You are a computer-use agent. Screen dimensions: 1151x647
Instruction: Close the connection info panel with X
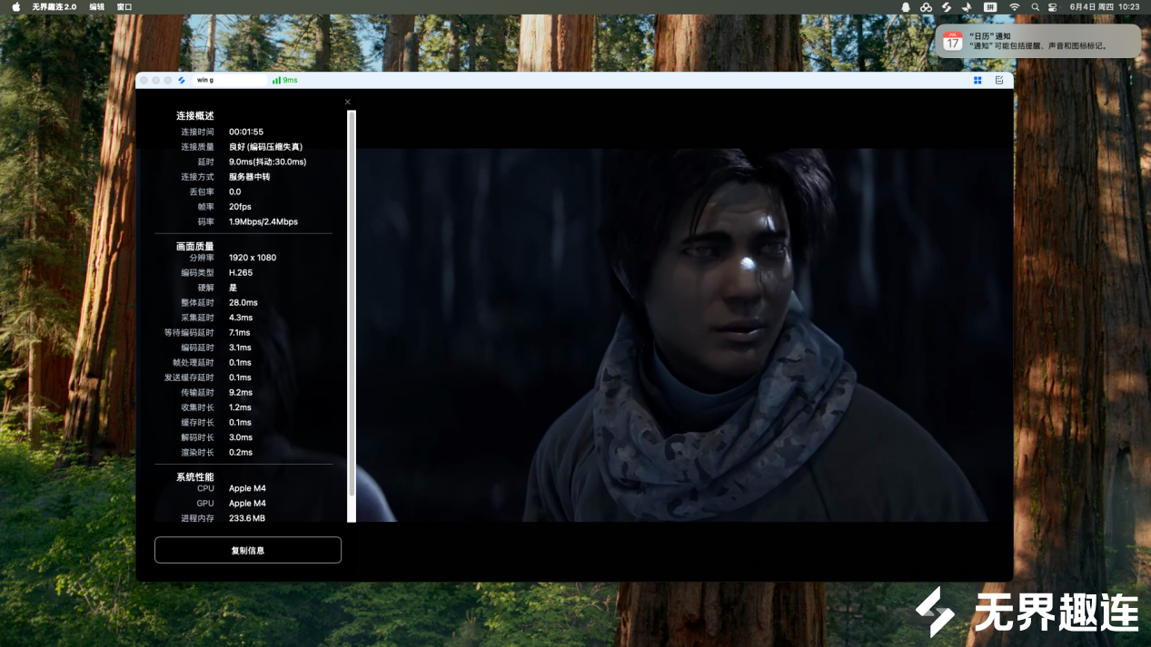click(348, 102)
